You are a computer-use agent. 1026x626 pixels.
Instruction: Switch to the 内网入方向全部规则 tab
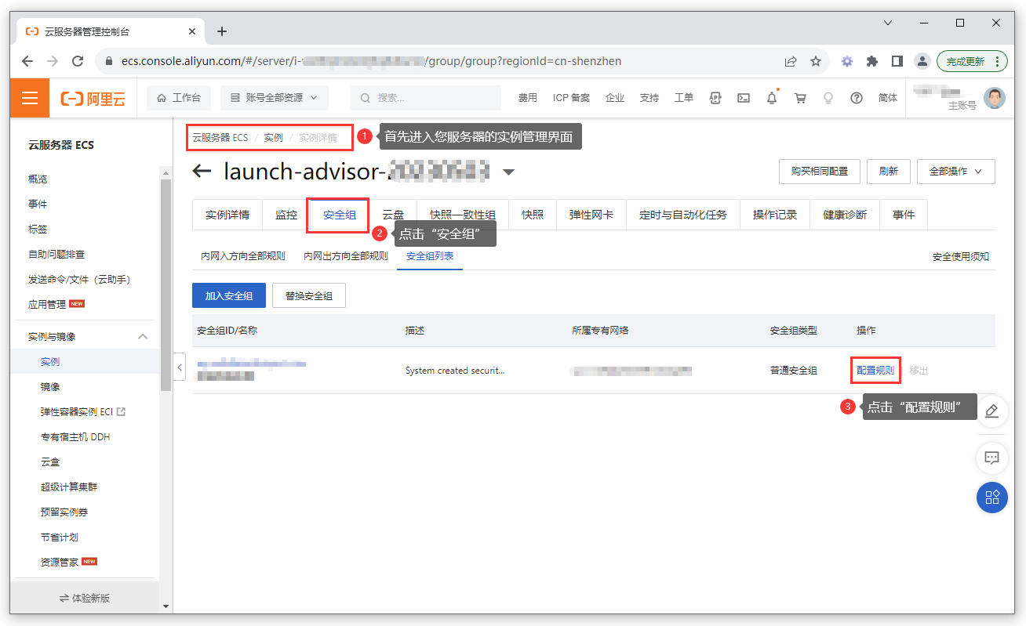coord(242,255)
